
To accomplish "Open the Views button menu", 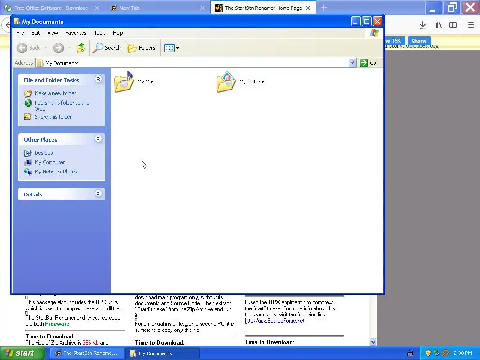I will pos(171,48).
